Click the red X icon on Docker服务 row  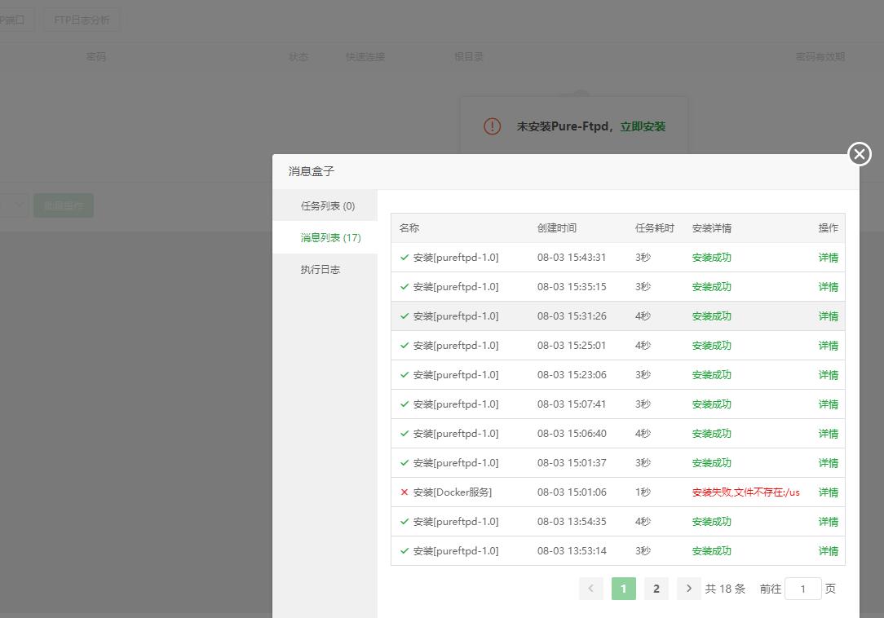tap(404, 492)
